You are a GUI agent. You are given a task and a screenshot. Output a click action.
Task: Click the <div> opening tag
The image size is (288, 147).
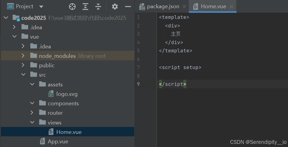click(173, 26)
